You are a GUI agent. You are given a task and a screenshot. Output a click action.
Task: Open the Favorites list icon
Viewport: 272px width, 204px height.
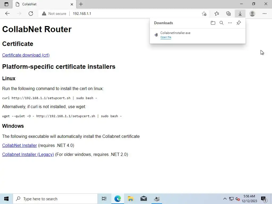click(x=217, y=14)
